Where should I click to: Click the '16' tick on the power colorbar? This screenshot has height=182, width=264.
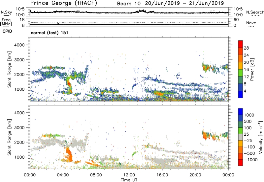[x=246, y=70]
